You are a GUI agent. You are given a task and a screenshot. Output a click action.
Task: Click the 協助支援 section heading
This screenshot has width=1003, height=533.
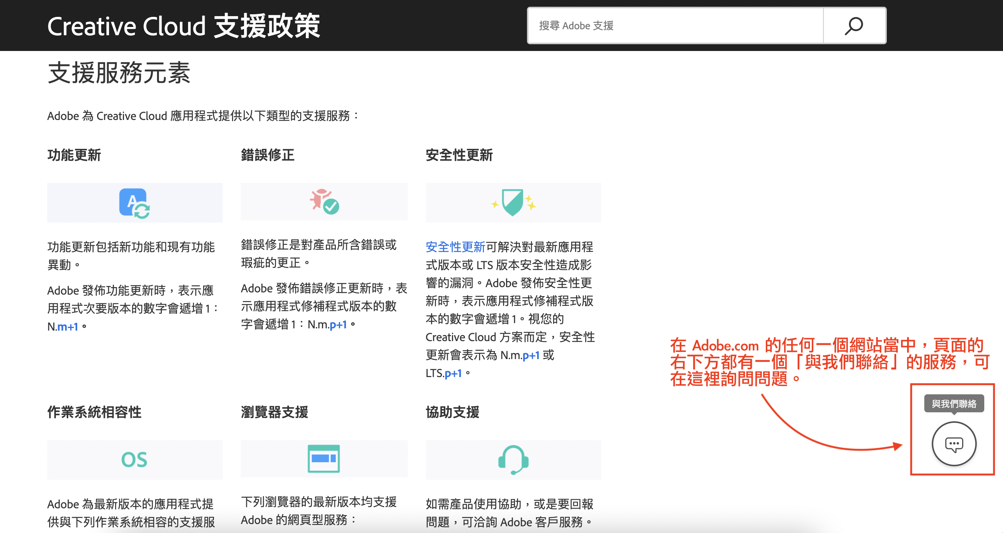pyautogui.click(x=452, y=412)
